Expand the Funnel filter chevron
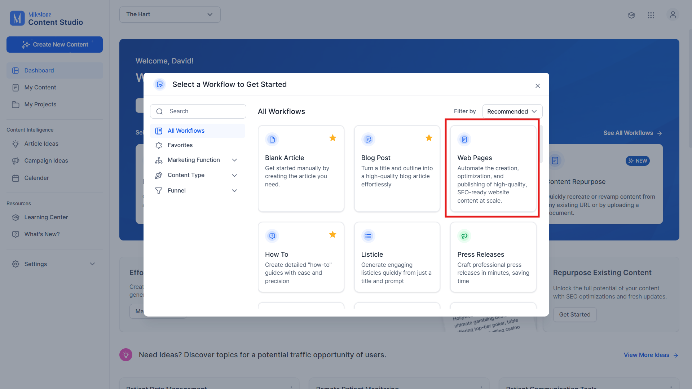The image size is (692, 389). click(234, 191)
